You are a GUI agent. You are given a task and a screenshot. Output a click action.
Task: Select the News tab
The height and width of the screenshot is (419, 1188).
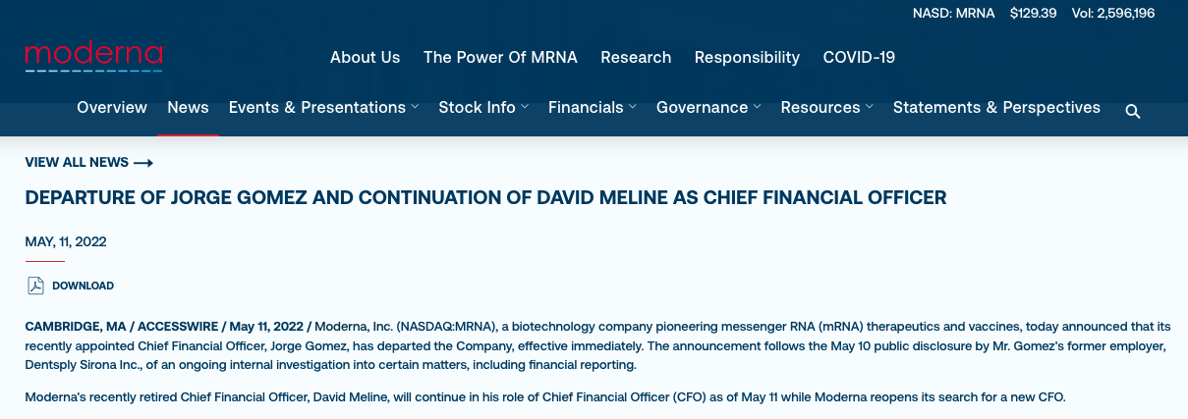click(x=188, y=108)
